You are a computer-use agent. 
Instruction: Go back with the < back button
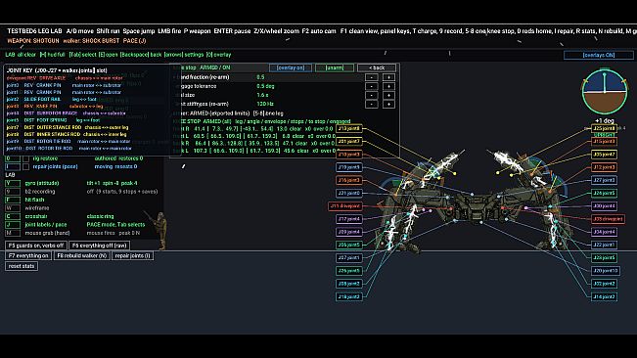click(x=377, y=67)
